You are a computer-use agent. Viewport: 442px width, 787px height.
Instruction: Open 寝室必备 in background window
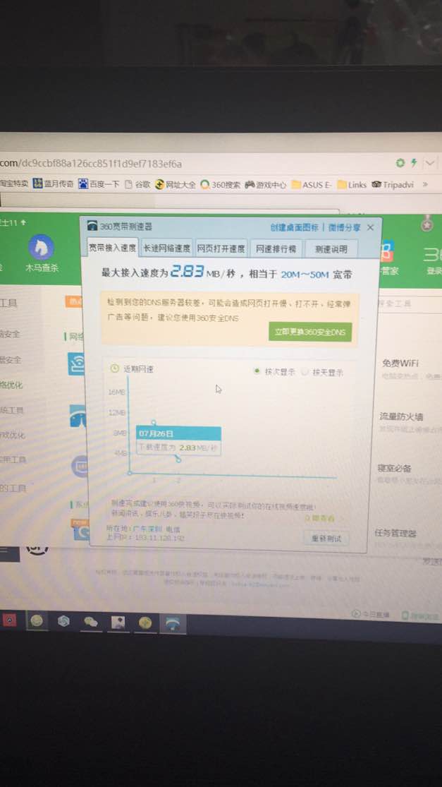coord(394,468)
